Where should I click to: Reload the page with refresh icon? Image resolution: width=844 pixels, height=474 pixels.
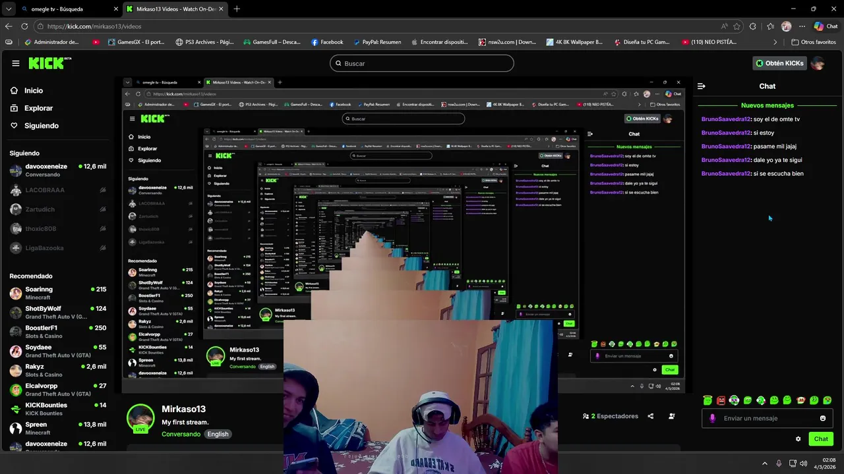pyautogui.click(x=24, y=26)
